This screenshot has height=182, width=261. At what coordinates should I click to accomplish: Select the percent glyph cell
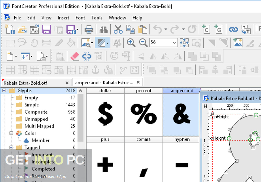point(144,112)
